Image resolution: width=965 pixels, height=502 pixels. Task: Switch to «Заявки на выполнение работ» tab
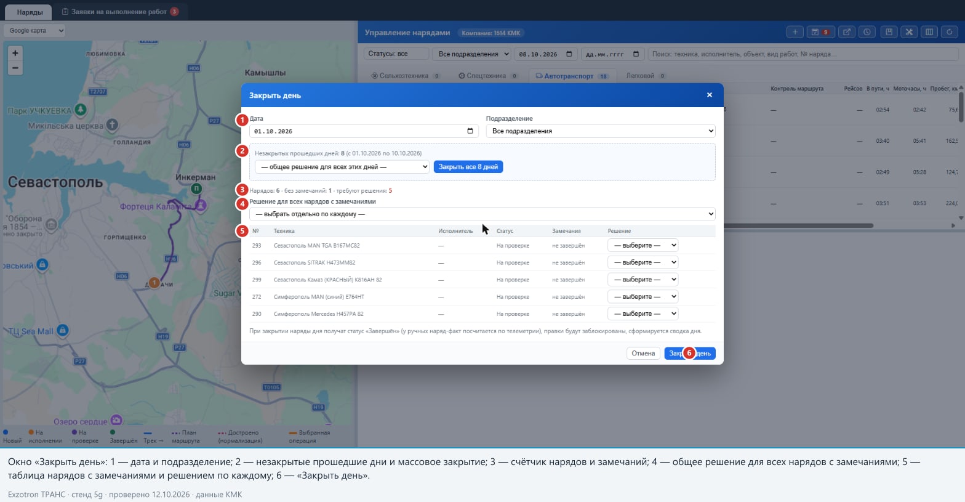click(x=120, y=12)
